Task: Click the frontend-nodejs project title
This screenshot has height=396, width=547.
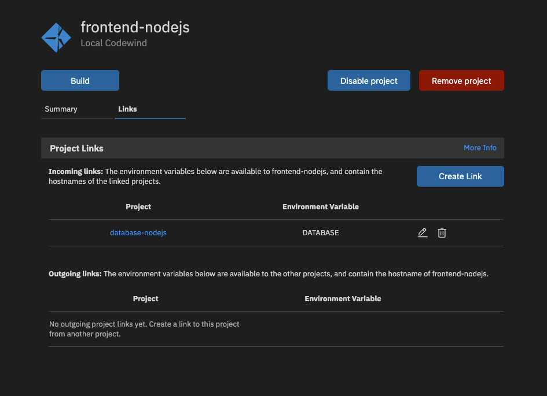Action: (x=135, y=27)
